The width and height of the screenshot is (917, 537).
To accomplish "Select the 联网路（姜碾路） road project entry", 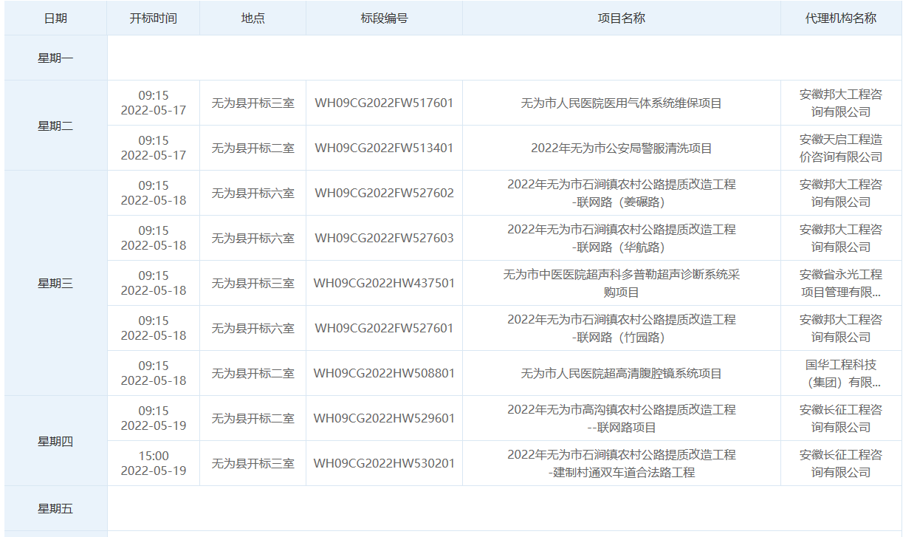I will pyautogui.click(x=621, y=194).
